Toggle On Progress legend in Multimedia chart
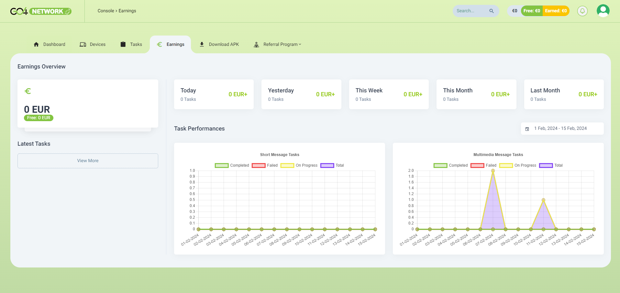The image size is (620, 293). click(x=518, y=165)
